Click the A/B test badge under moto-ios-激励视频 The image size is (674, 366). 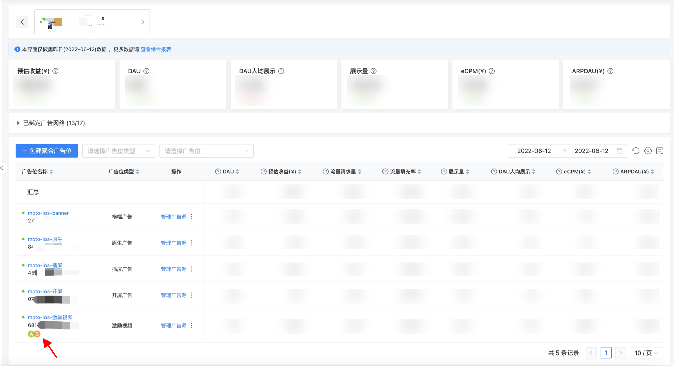click(x=34, y=334)
